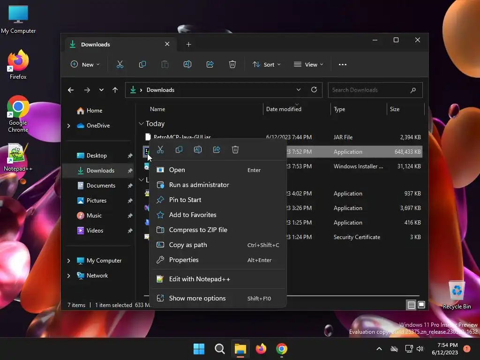The width and height of the screenshot is (480, 360).
Task: Open Properties from the context menu
Action: pyautogui.click(x=217, y=260)
